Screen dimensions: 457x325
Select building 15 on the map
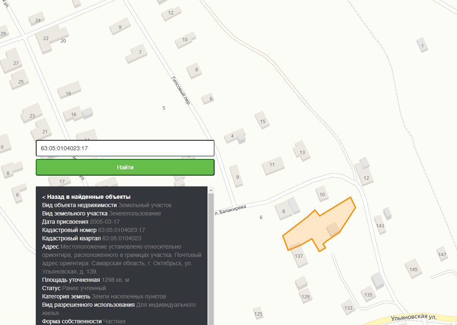point(262,121)
